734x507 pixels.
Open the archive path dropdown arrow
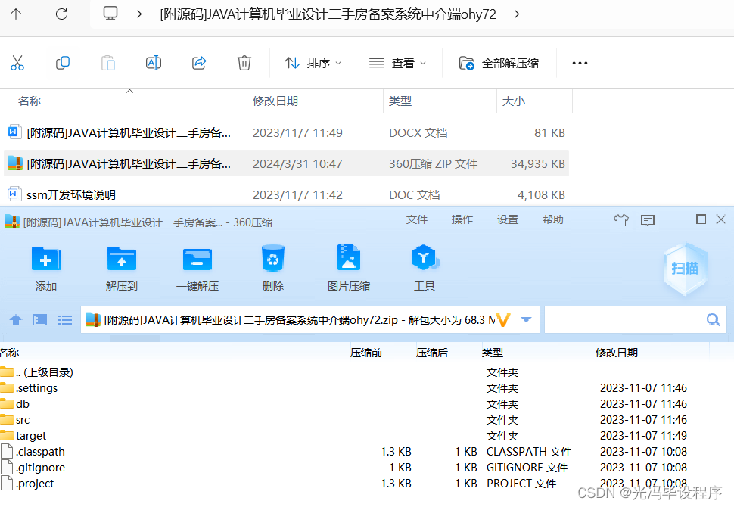click(526, 319)
